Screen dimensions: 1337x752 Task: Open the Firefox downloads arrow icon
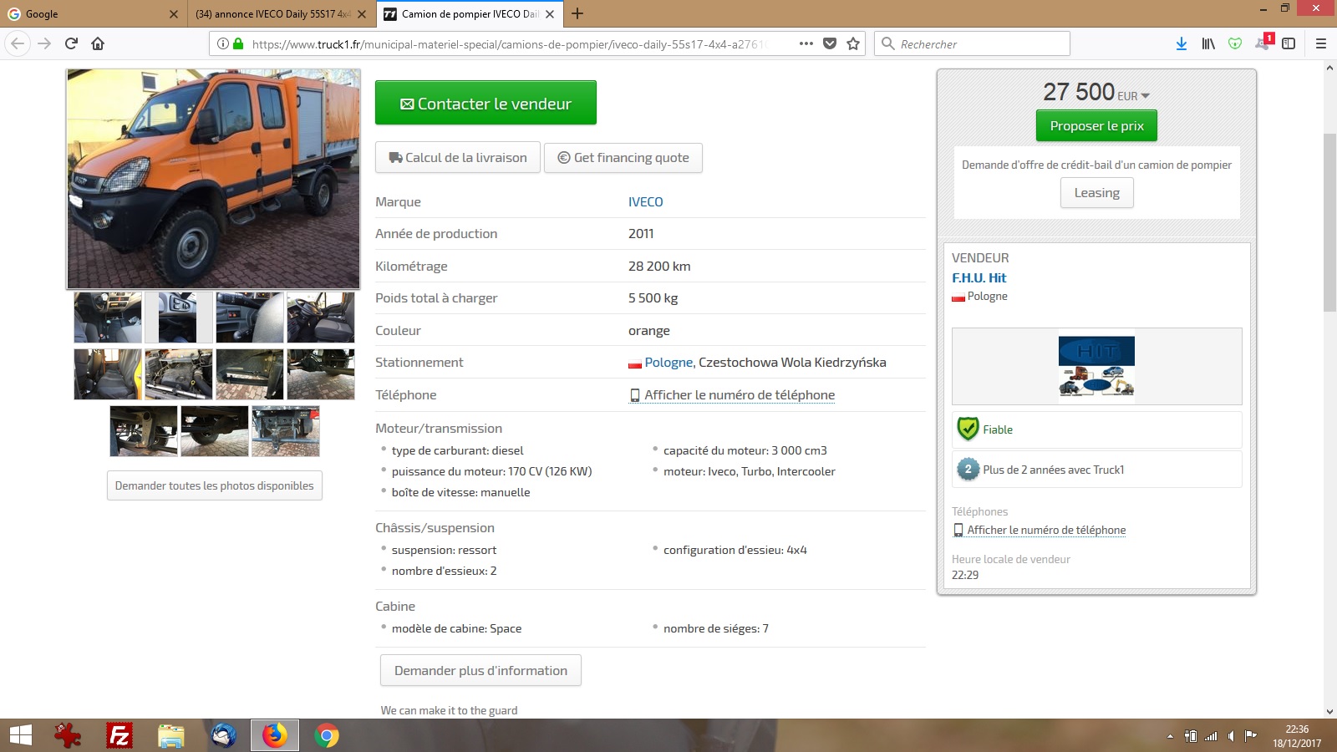1181,43
